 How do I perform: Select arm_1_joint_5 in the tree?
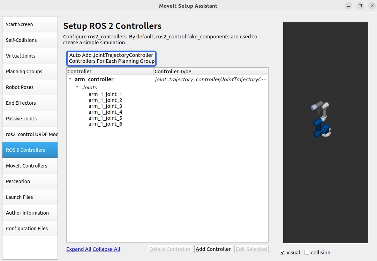point(105,118)
